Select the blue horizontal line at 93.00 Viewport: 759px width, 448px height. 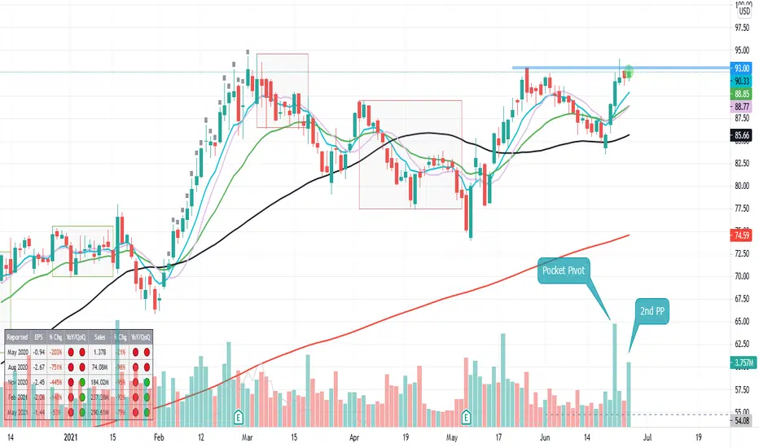point(621,68)
